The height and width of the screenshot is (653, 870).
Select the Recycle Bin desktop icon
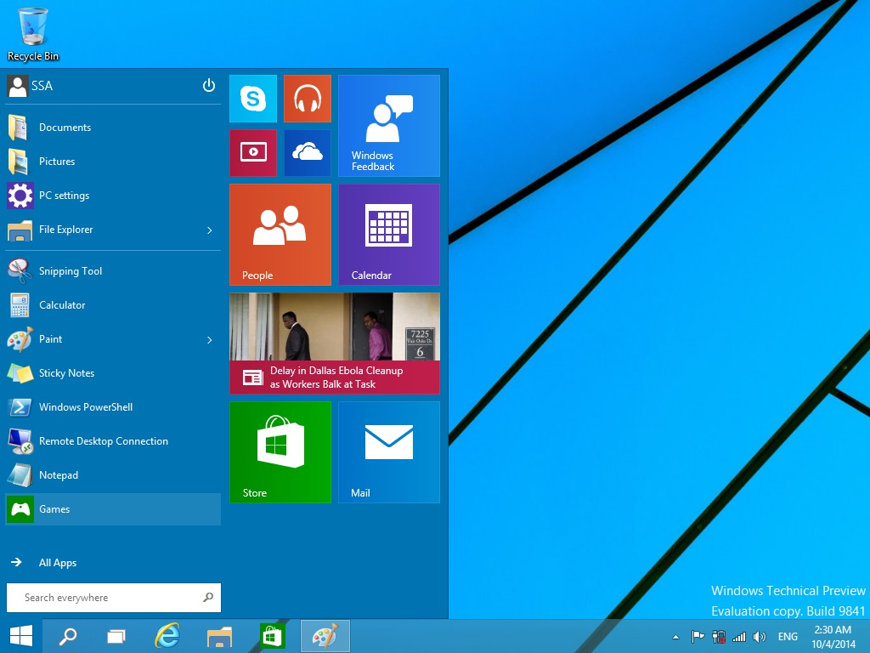[x=33, y=34]
